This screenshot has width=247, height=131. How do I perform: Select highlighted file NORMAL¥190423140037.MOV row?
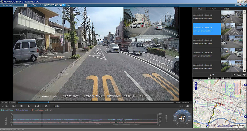(218, 29)
